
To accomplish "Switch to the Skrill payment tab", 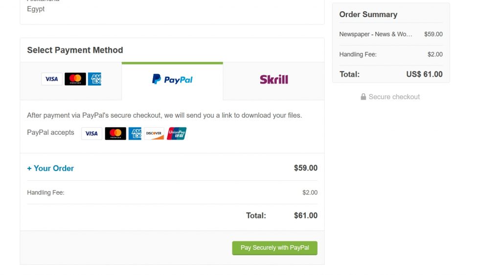I will tap(274, 81).
